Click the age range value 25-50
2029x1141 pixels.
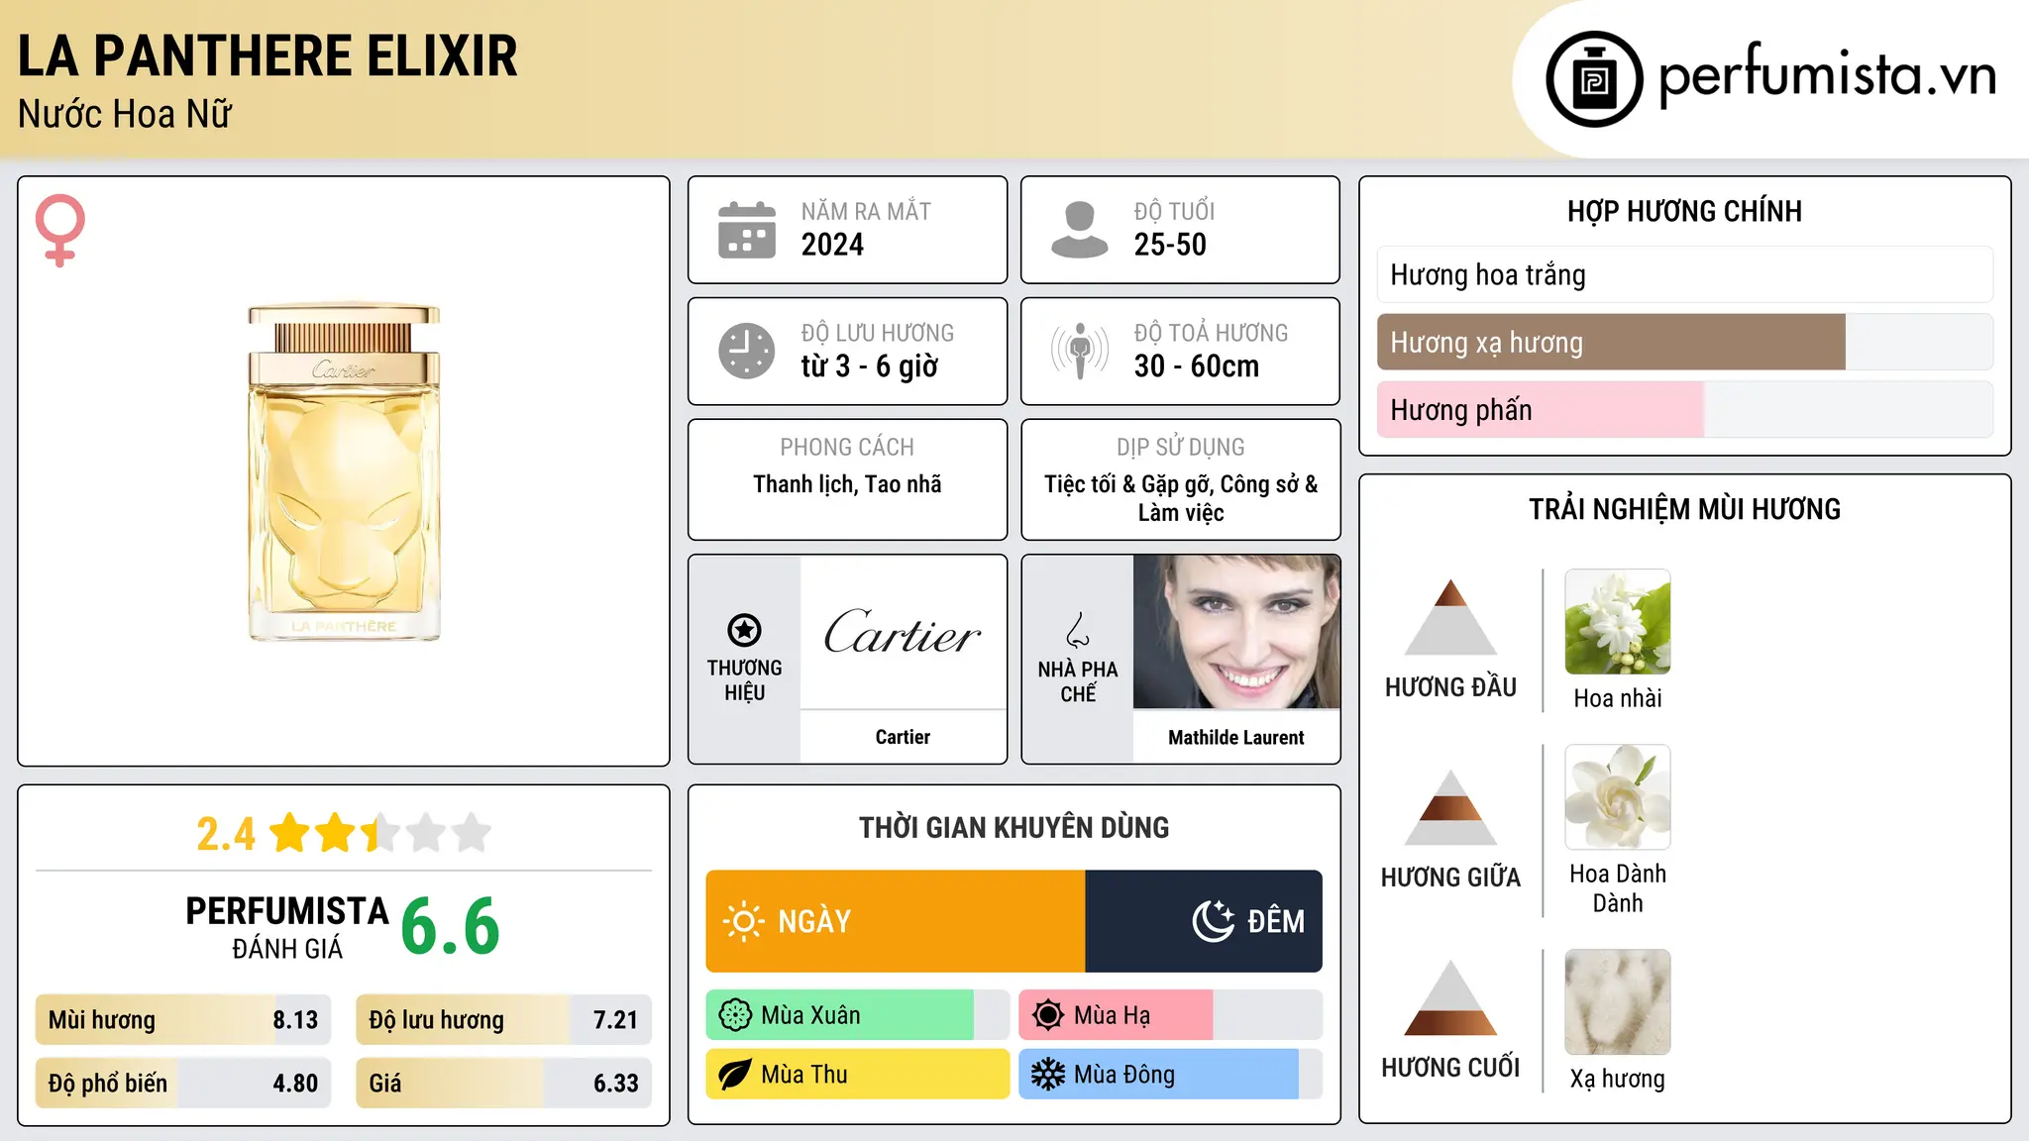(1170, 245)
